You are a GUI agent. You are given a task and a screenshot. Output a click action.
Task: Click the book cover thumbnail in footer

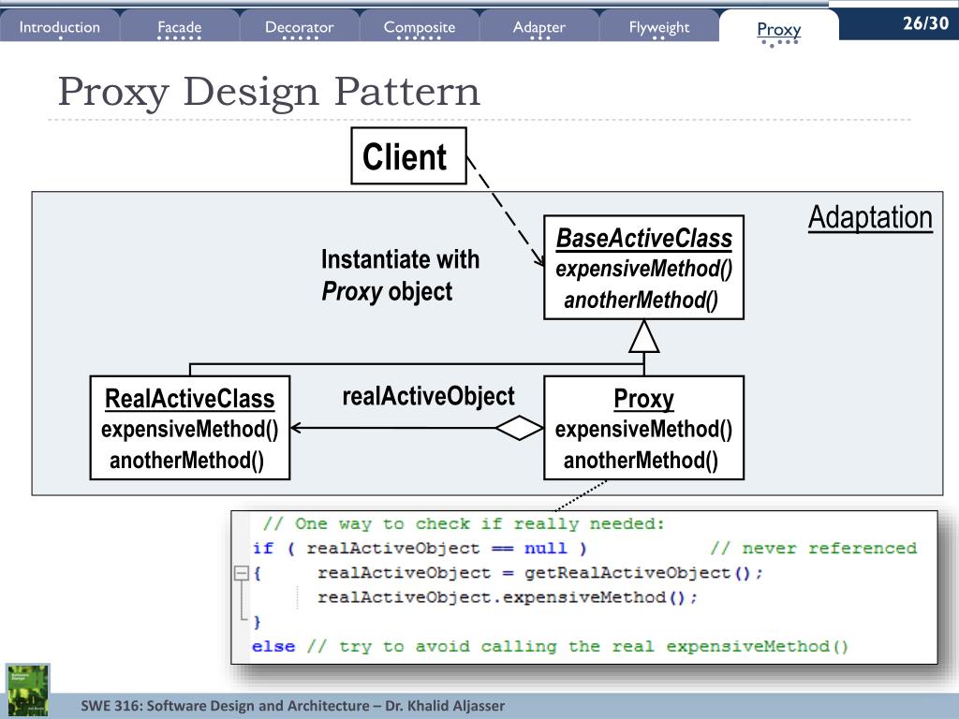[x=27, y=690]
